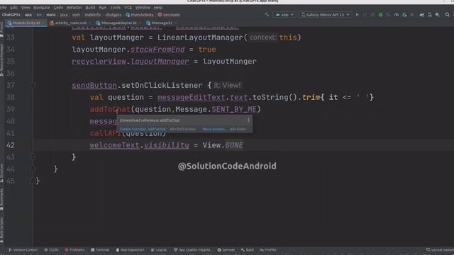The image size is (454, 255).
Task: Switch to the Message.kt editor tab
Action: coord(162,23)
